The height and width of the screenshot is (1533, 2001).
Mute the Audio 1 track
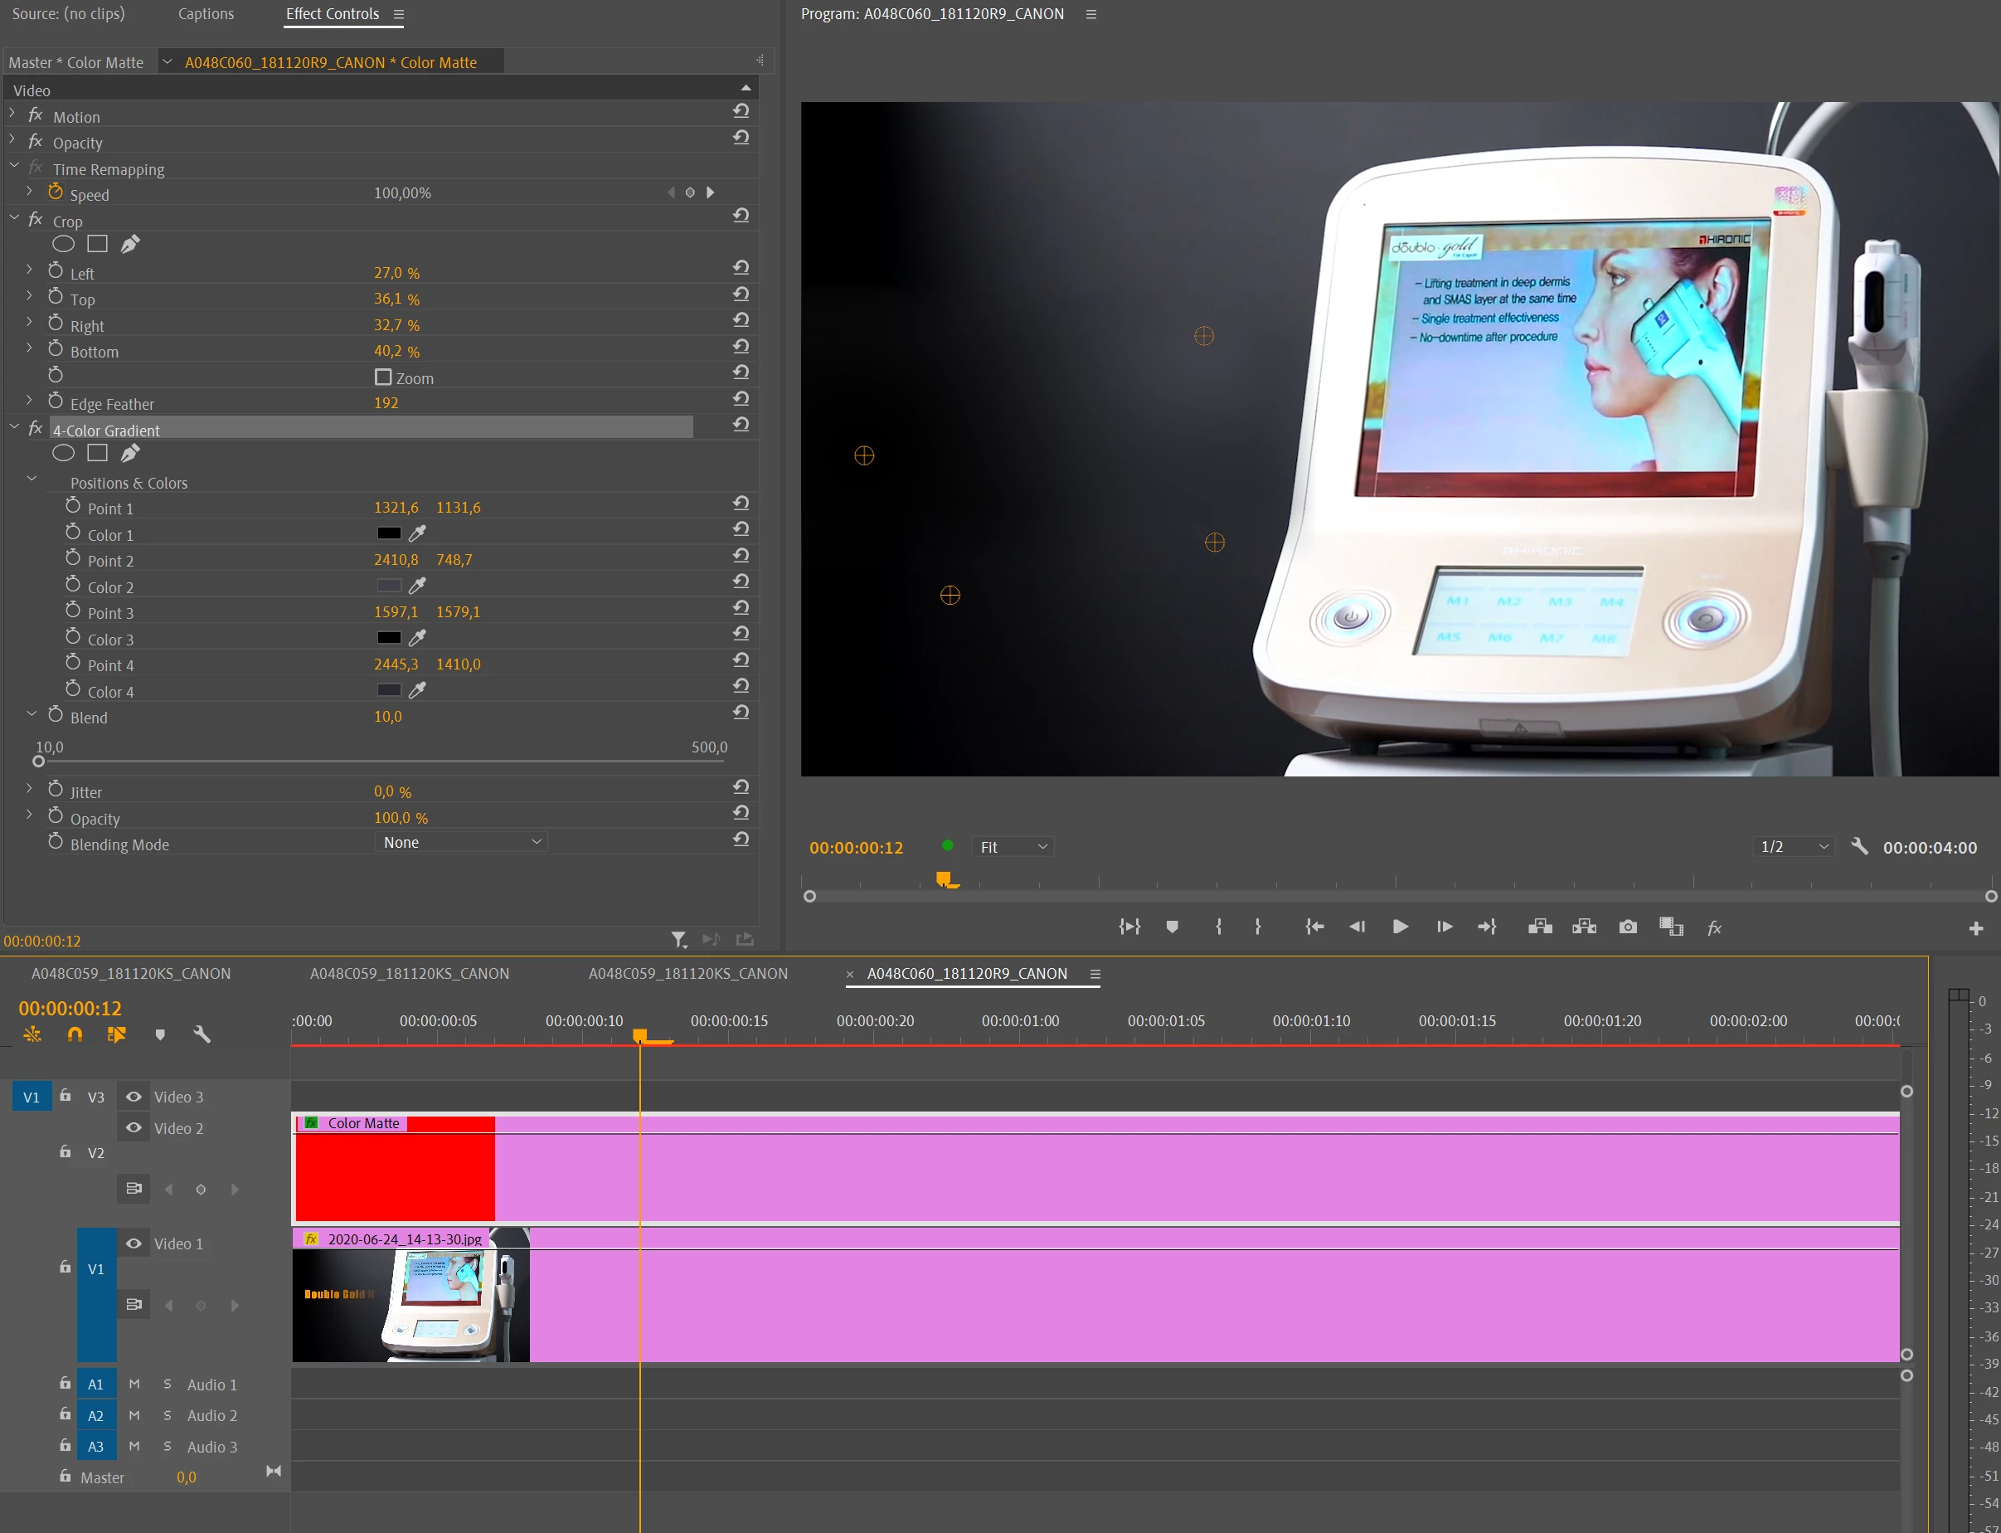(x=134, y=1385)
